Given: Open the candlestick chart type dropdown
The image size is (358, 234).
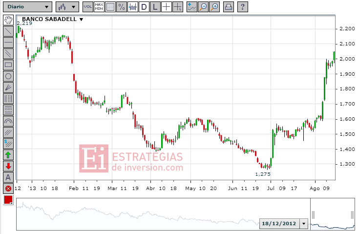Looking at the screenshot, I should (x=67, y=7).
